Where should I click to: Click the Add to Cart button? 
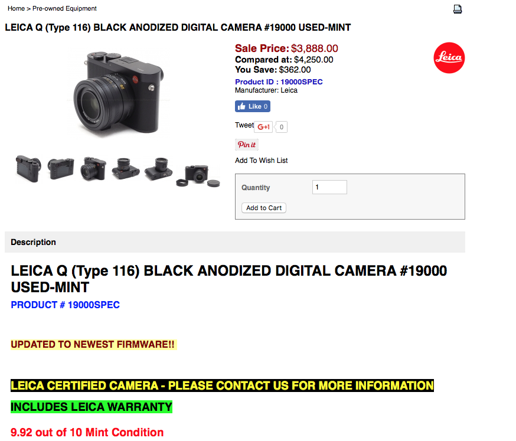pyautogui.click(x=264, y=208)
